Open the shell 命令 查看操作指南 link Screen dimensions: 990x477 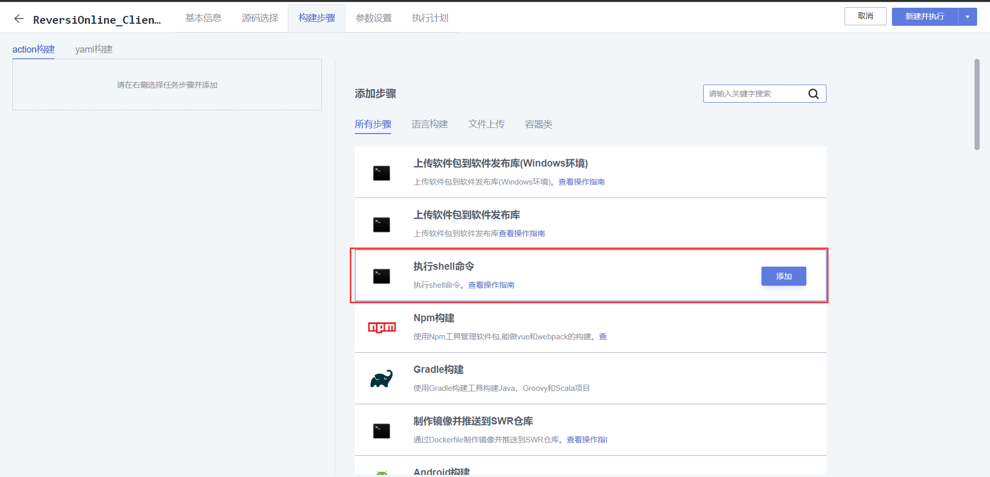pyautogui.click(x=491, y=285)
